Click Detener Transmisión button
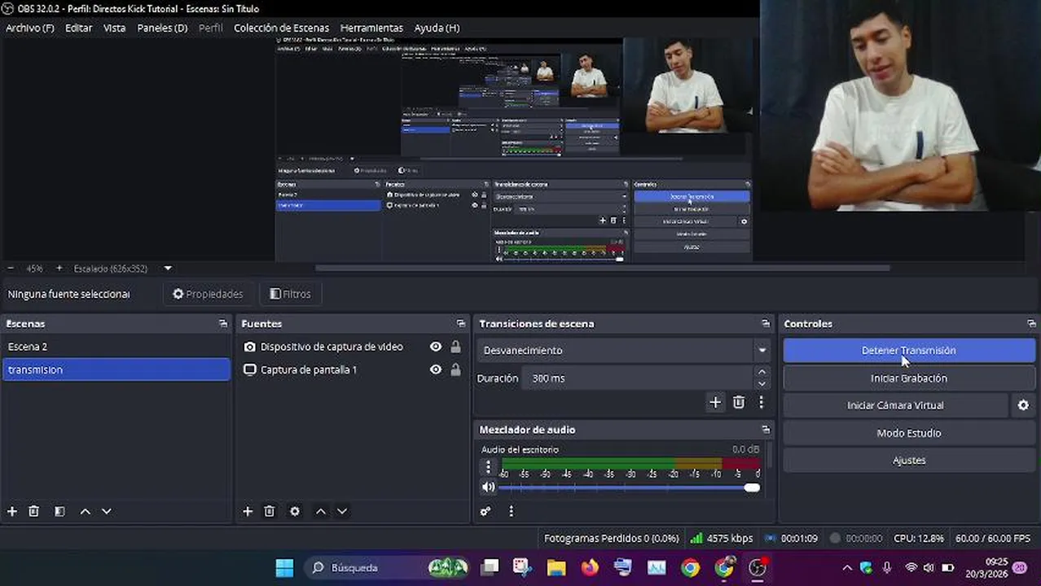 pyautogui.click(x=909, y=351)
